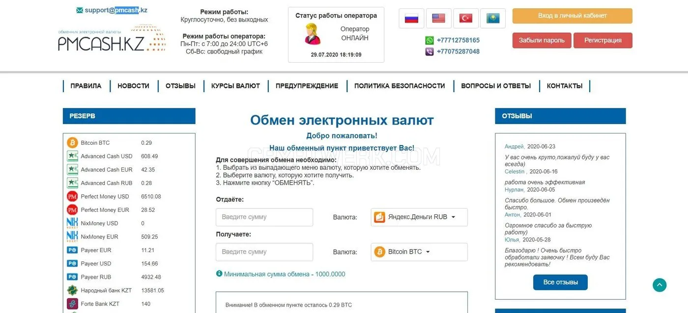Click reviewer name Юлья

tap(512, 240)
